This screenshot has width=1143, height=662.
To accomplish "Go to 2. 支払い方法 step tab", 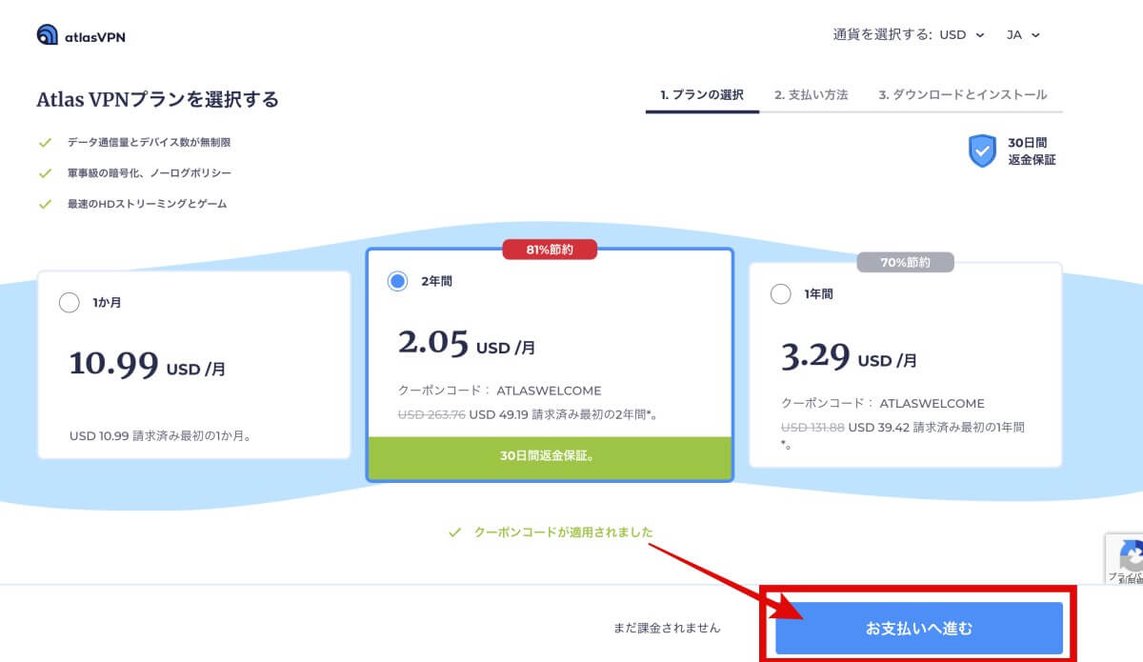I will click(811, 95).
